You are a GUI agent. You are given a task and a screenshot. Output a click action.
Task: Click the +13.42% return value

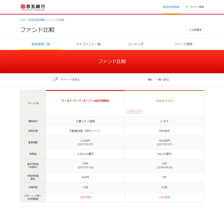coord(164,197)
